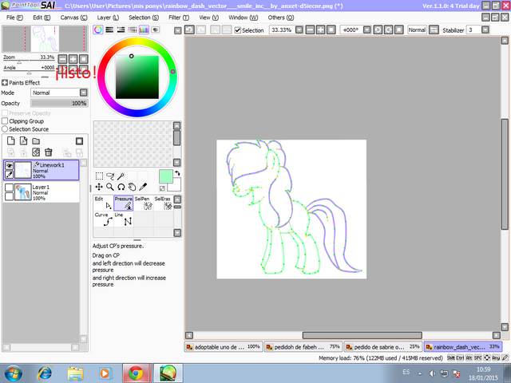
Task: Click the canvas horizontal scrollbar thumb
Action: (362, 335)
